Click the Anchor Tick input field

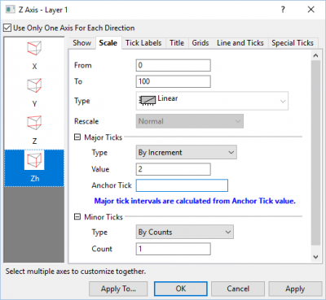pos(182,185)
